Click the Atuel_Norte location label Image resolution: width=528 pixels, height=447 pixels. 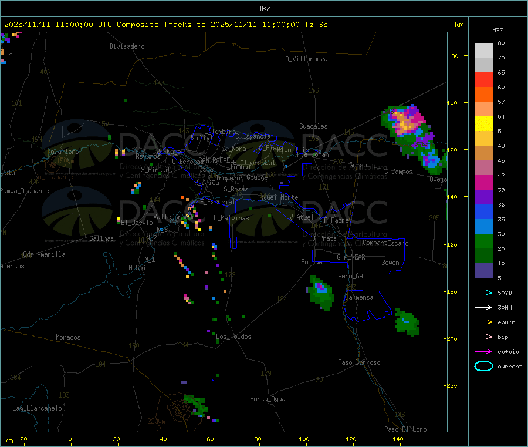(x=279, y=197)
